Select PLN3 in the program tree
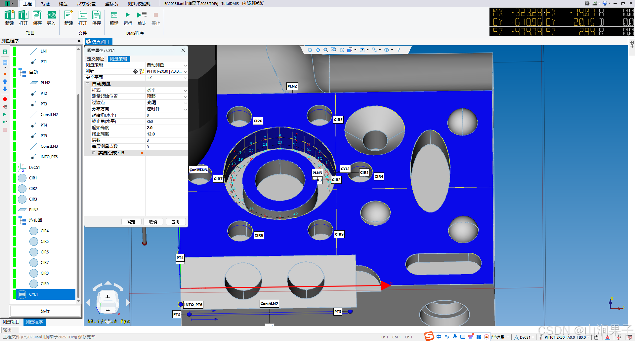This screenshot has height=341, width=635. tap(34, 210)
